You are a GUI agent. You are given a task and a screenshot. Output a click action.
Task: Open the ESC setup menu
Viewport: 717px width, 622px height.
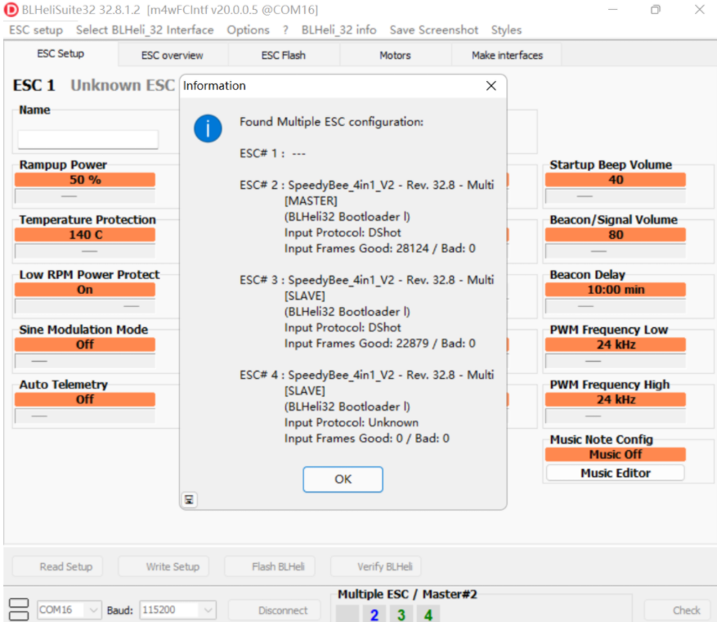click(x=36, y=30)
